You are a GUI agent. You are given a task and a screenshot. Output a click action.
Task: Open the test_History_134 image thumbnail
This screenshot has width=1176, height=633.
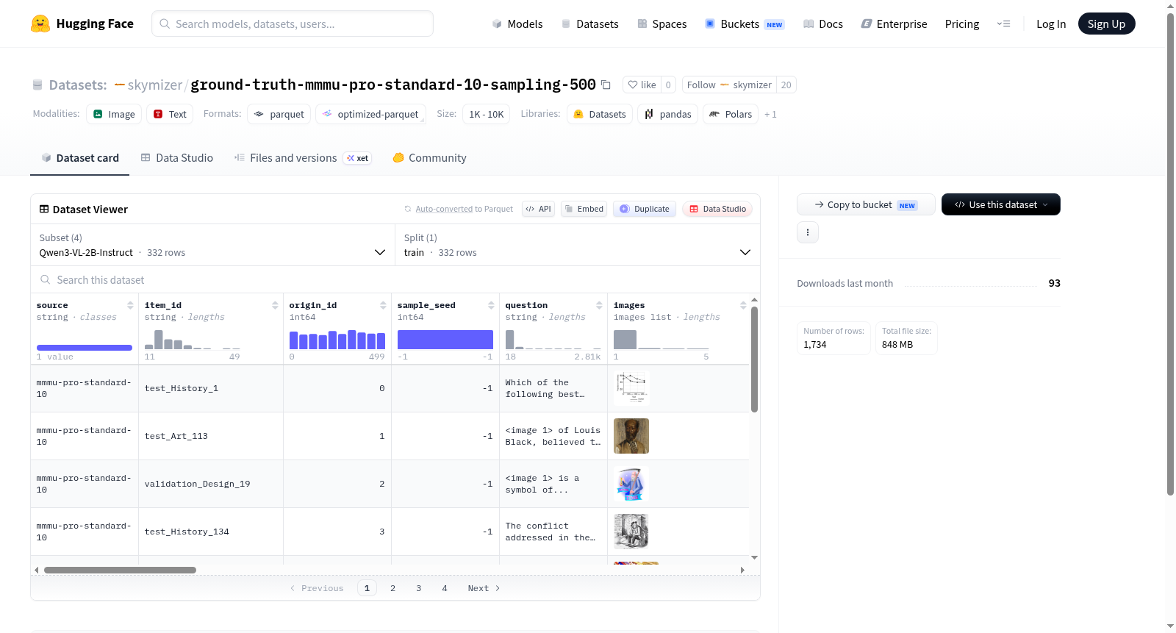(x=631, y=532)
